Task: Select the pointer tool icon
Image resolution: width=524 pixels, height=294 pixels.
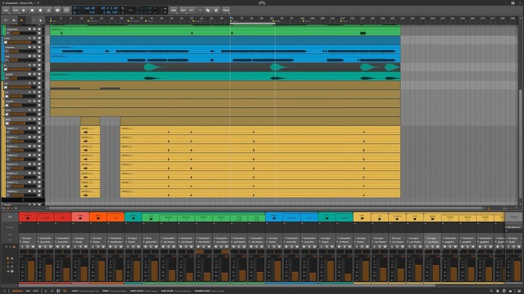Action: 40,21
